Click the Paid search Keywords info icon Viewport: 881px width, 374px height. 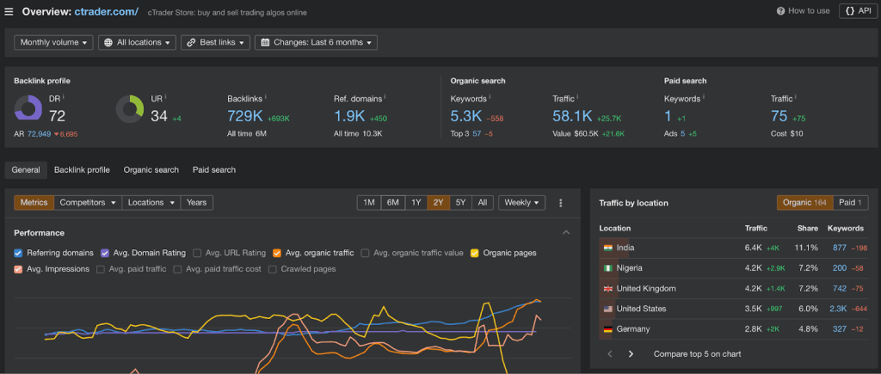click(704, 97)
